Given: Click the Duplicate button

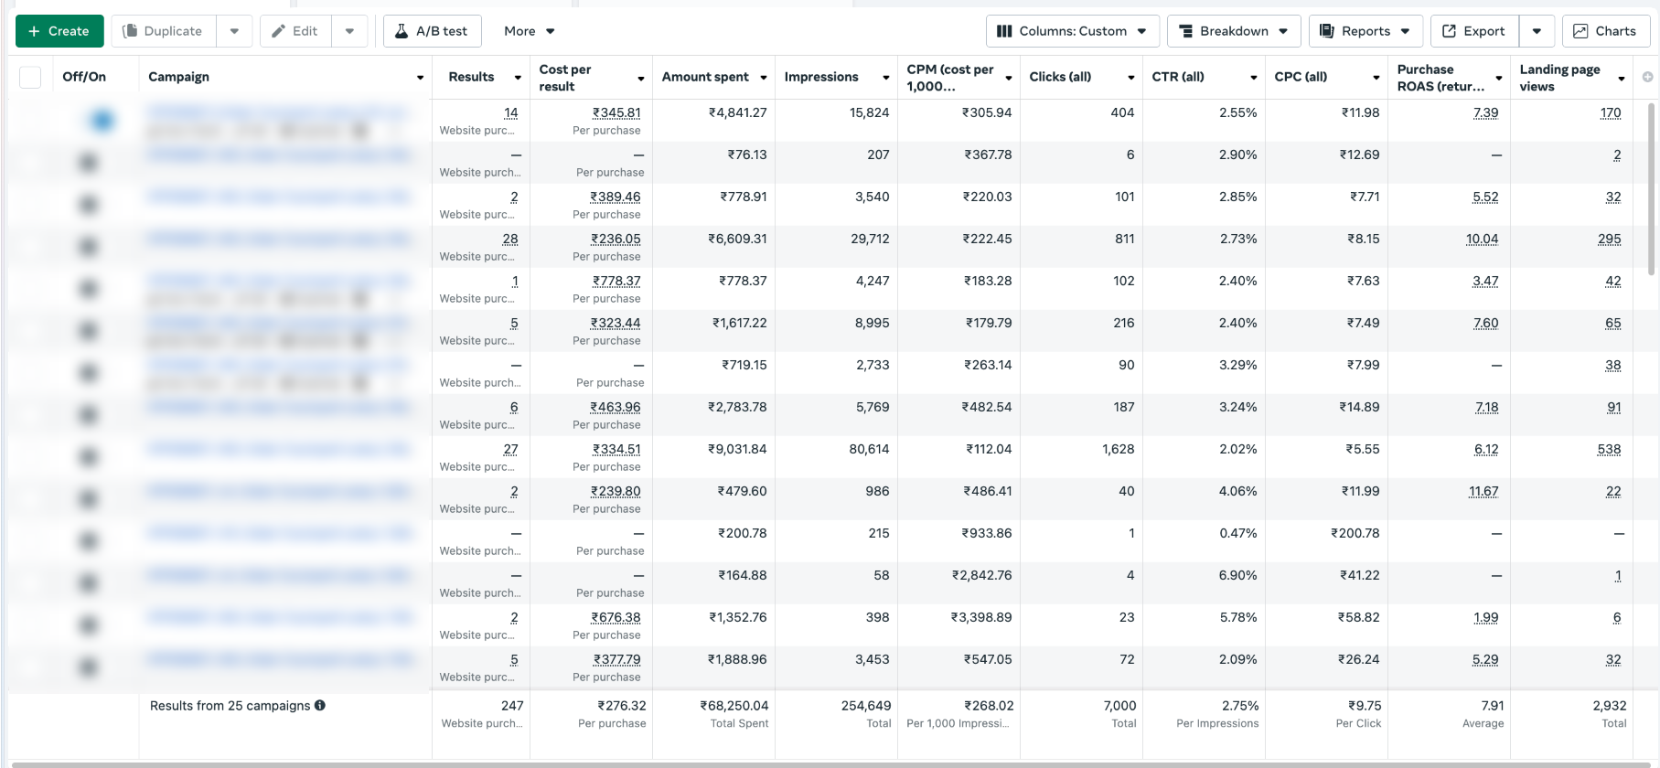Looking at the screenshot, I should (163, 31).
